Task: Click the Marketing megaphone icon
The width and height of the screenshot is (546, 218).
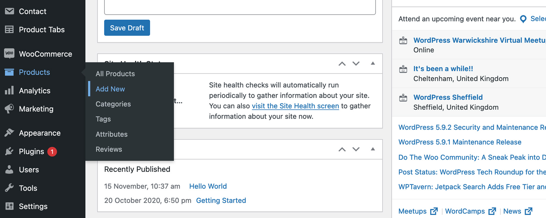Action: pyautogui.click(x=9, y=109)
